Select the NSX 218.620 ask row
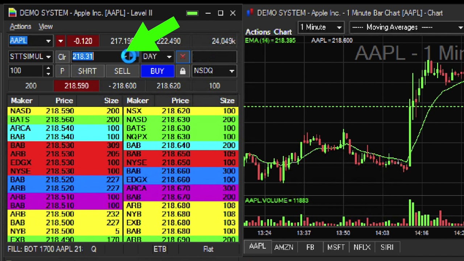 pos(181,111)
